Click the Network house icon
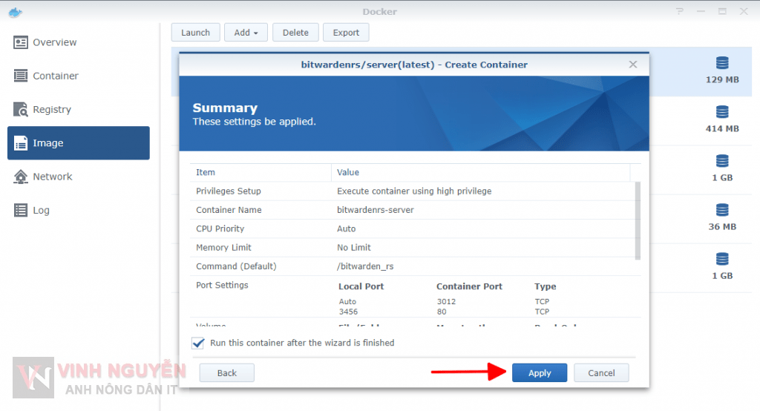The image size is (760, 411). click(21, 177)
